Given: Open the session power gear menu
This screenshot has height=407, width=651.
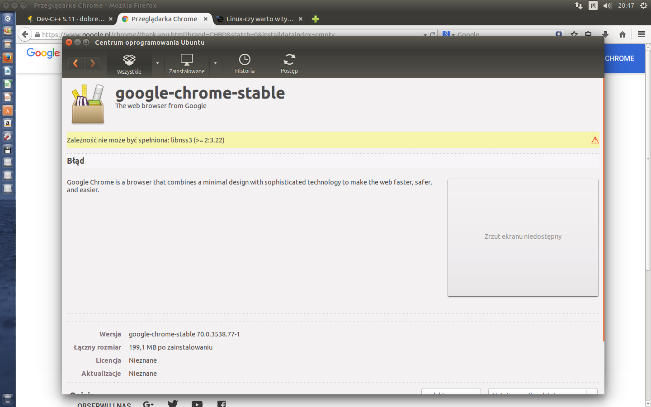Looking at the screenshot, I should tap(644, 5).
